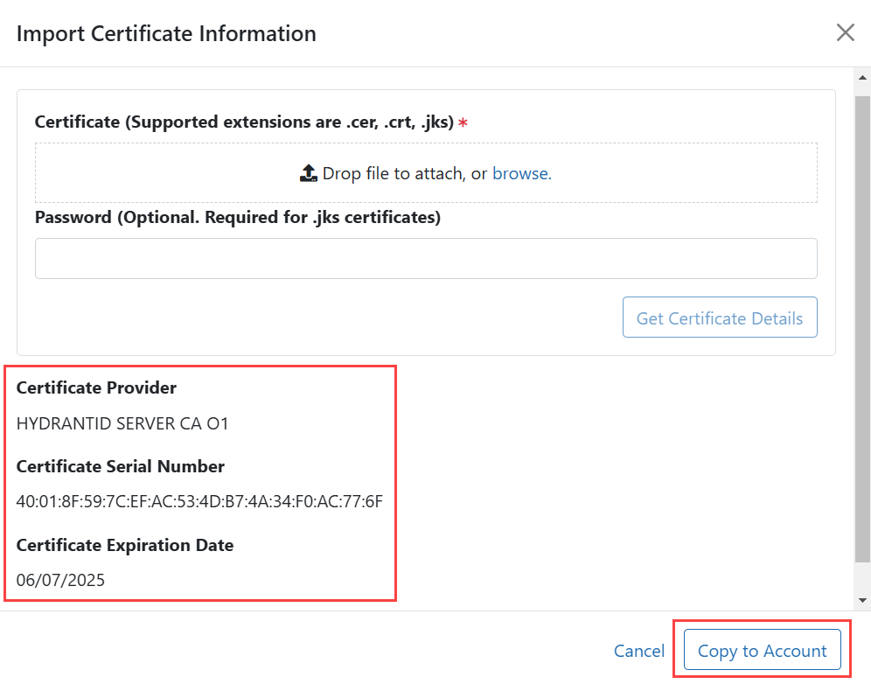Click the Certificate supported extensions label
This screenshot has width=871, height=684.
(x=244, y=122)
